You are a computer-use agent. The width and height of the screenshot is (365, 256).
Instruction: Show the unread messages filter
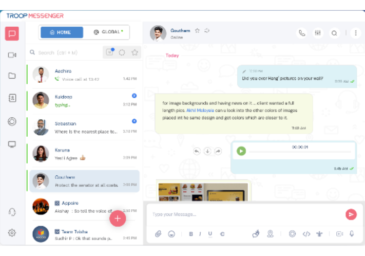tap(109, 52)
